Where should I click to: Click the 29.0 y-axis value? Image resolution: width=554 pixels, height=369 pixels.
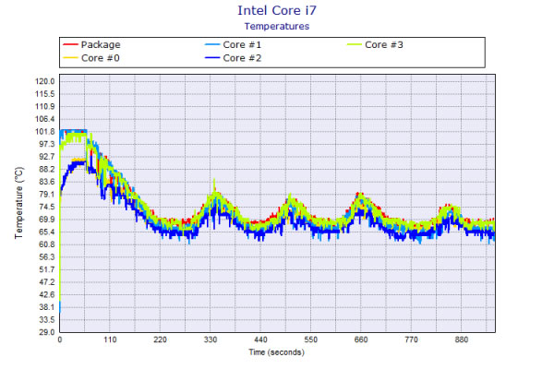[x=47, y=332]
